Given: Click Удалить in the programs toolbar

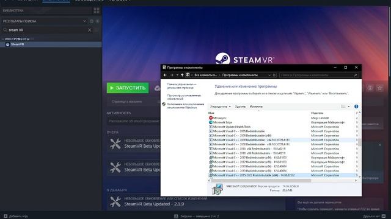Looking at the screenshot, I should [240, 106].
